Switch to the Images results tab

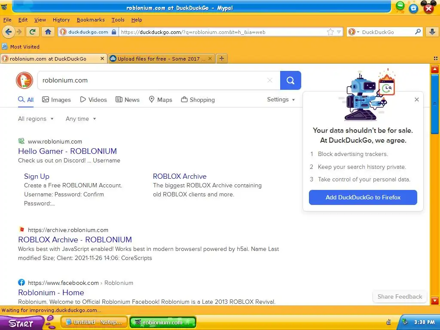[x=56, y=100]
